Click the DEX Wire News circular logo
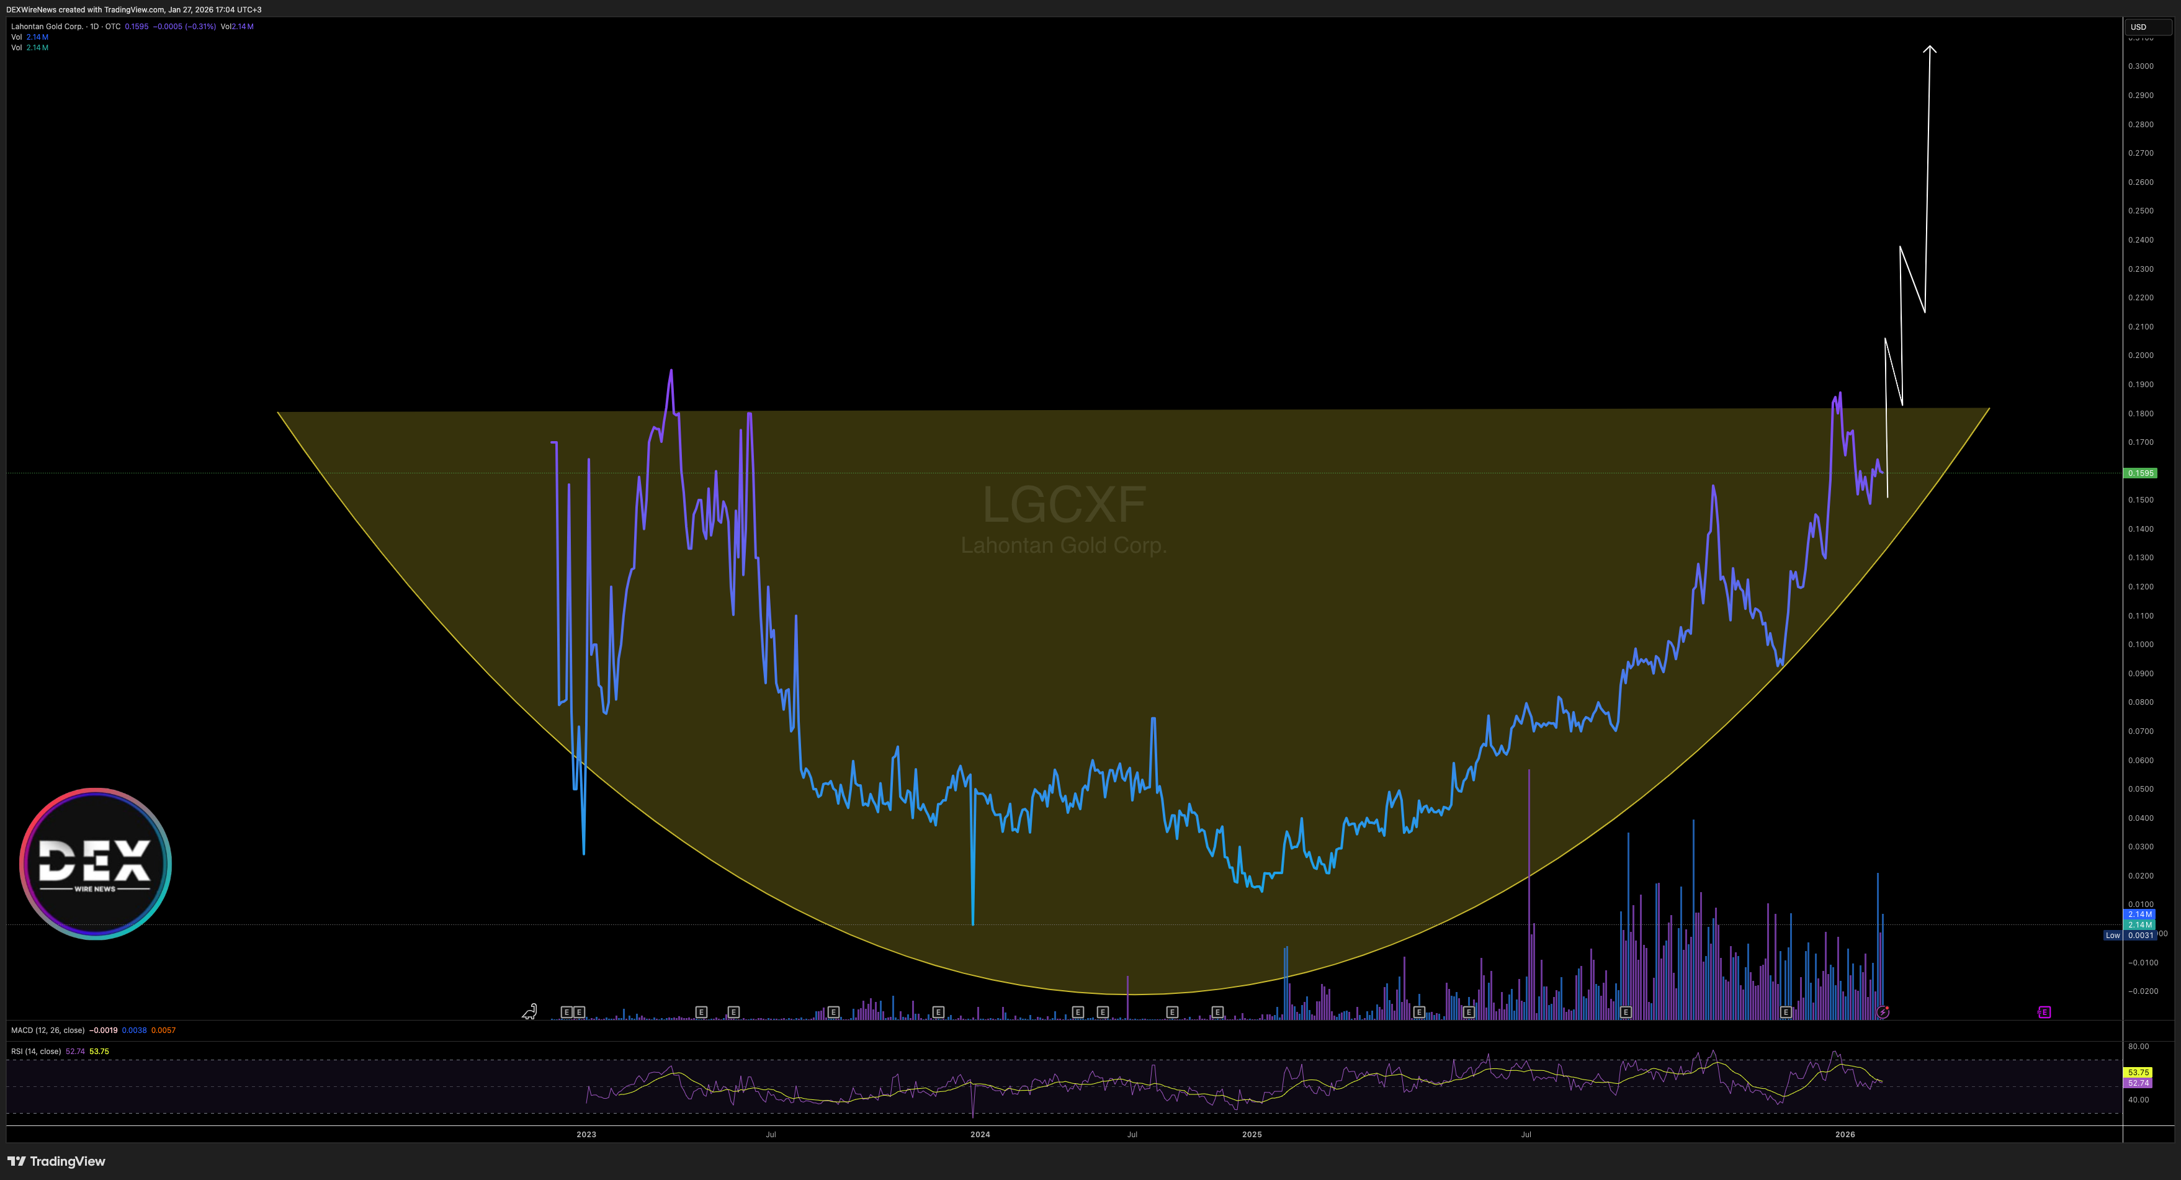This screenshot has width=2181, height=1180. point(96,864)
